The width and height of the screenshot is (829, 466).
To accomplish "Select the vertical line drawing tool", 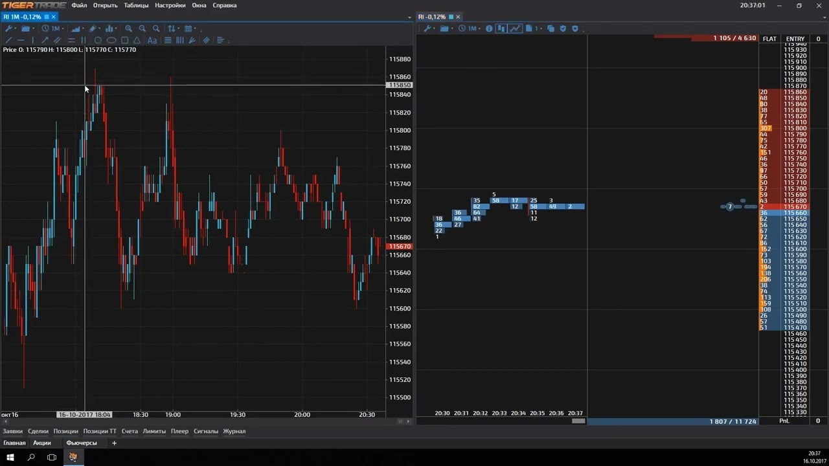I will coord(33,40).
